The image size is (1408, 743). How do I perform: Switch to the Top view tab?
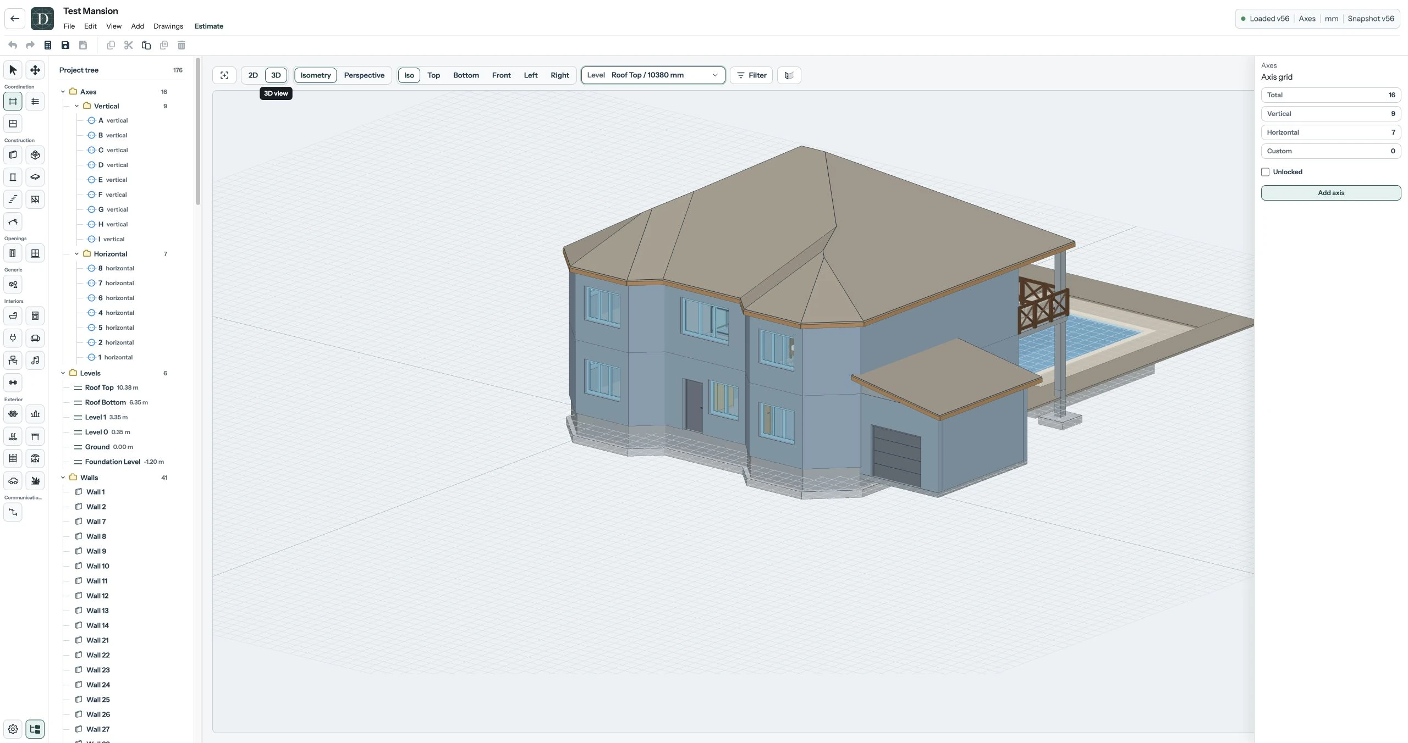[x=433, y=75]
